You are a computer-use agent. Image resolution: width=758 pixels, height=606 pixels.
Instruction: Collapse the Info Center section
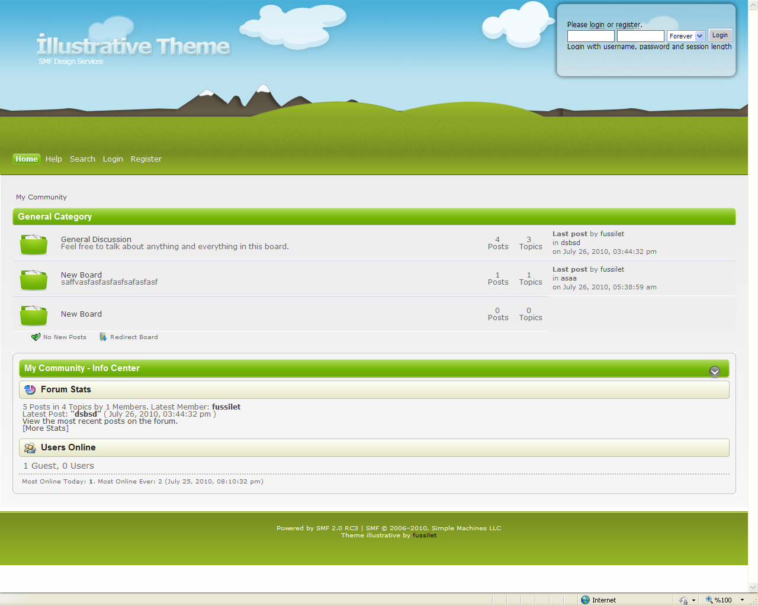[715, 371]
